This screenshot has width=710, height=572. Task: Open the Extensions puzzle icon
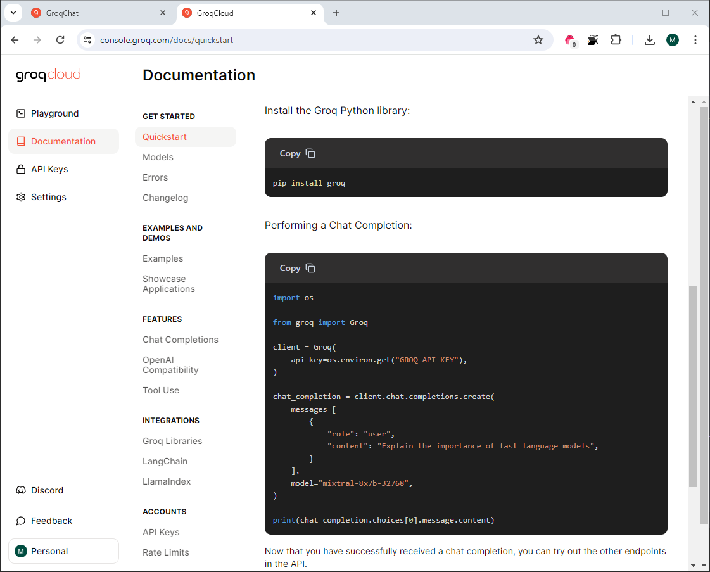pyautogui.click(x=616, y=40)
